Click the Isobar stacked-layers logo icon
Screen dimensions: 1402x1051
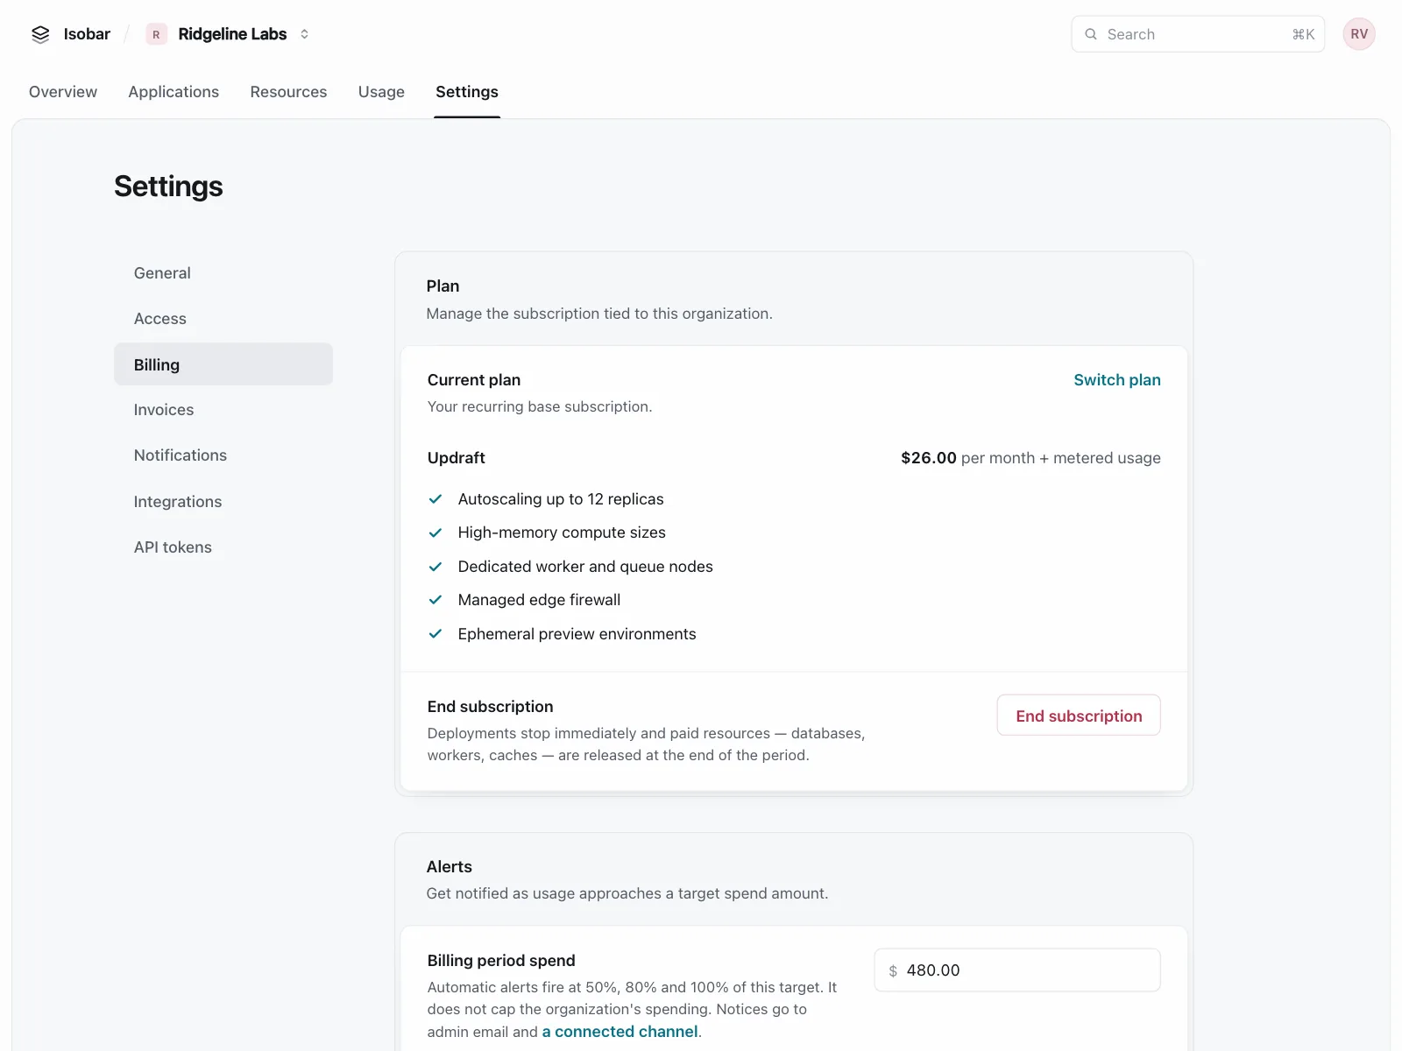(x=40, y=34)
